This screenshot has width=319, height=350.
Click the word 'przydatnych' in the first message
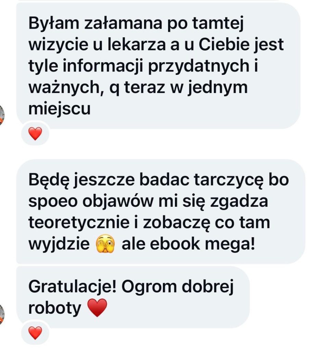199,66
